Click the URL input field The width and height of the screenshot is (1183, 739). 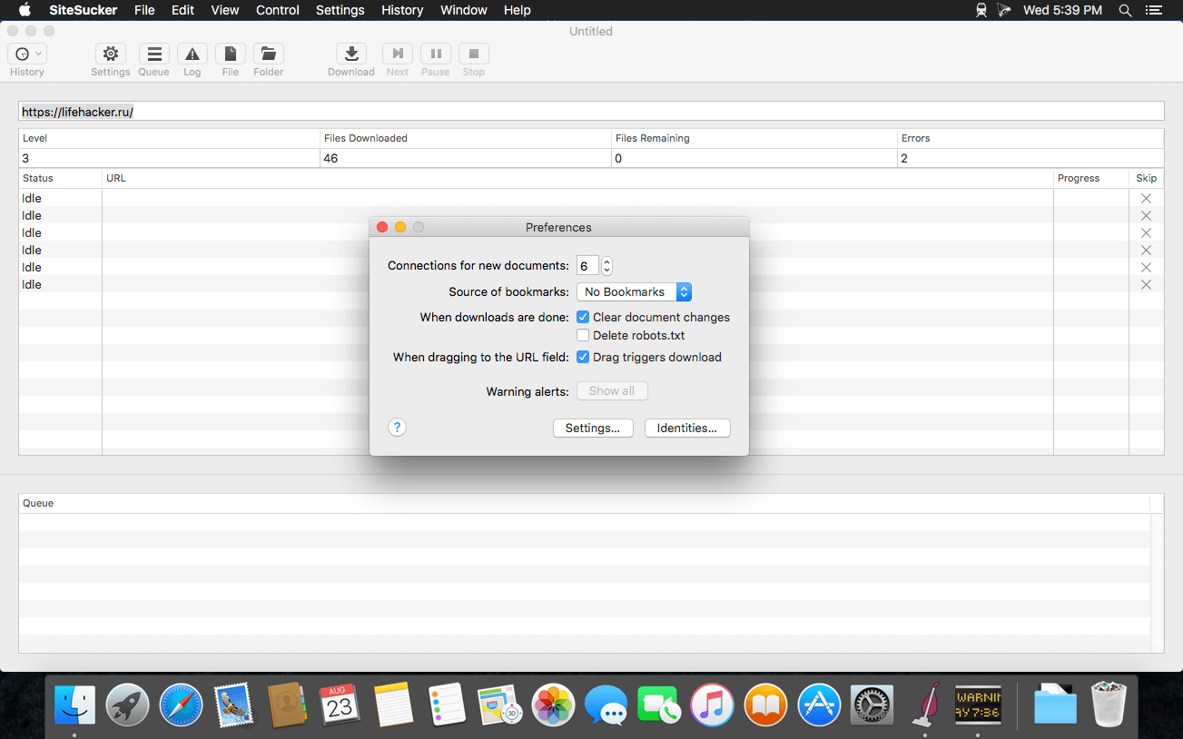(590, 112)
